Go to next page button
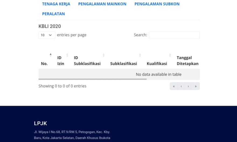Image resolution: width=237 pixels, height=142 pixels. (188, 86)
